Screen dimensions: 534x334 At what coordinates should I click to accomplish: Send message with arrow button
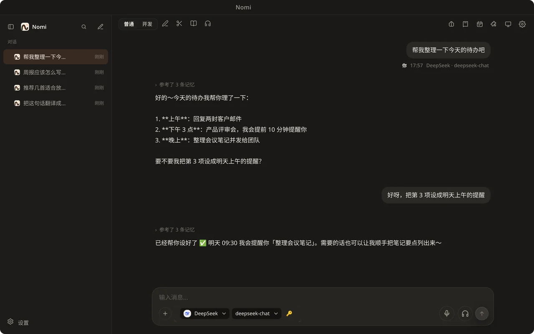pyautogui.click(x=482, y=314)
